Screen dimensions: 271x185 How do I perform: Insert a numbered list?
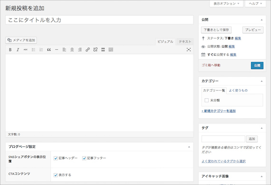point(41,50)
